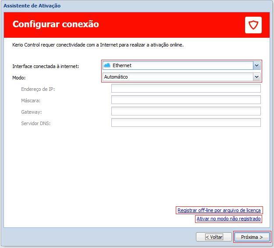Viewport: 274px width, 248px height.
Task: Click the Configurar conexão heading
Action: pos(56,24)
